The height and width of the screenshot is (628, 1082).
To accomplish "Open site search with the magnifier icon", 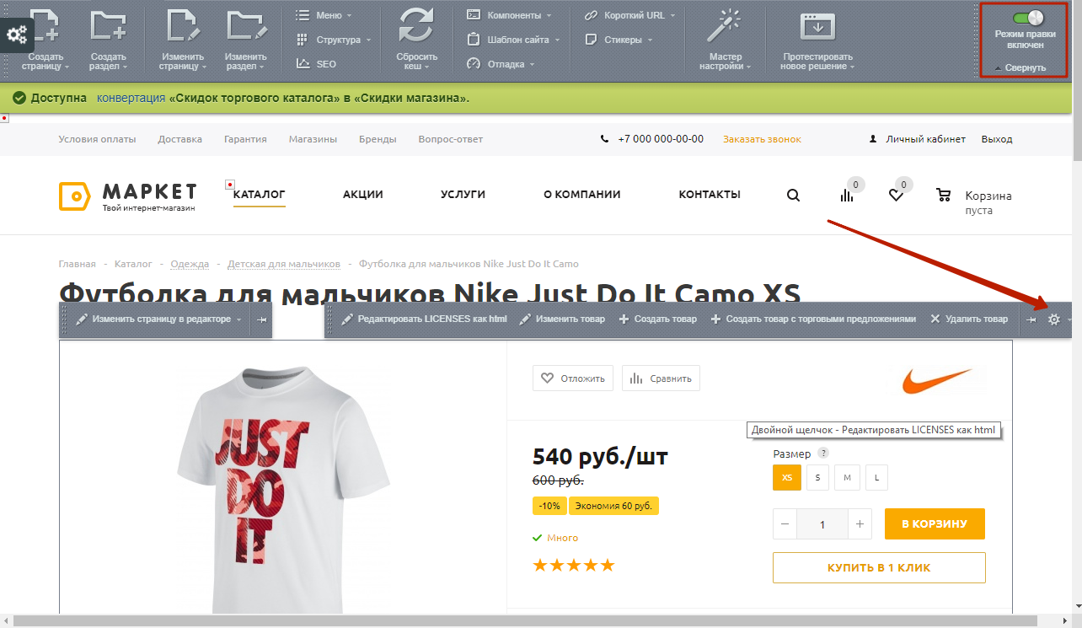I will [793, 196].
